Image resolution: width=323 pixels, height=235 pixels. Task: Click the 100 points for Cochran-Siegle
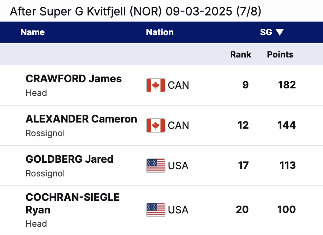pos(286,209)
